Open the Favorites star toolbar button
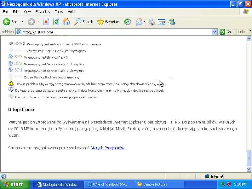The image size is (252, 189). (108, 22)
